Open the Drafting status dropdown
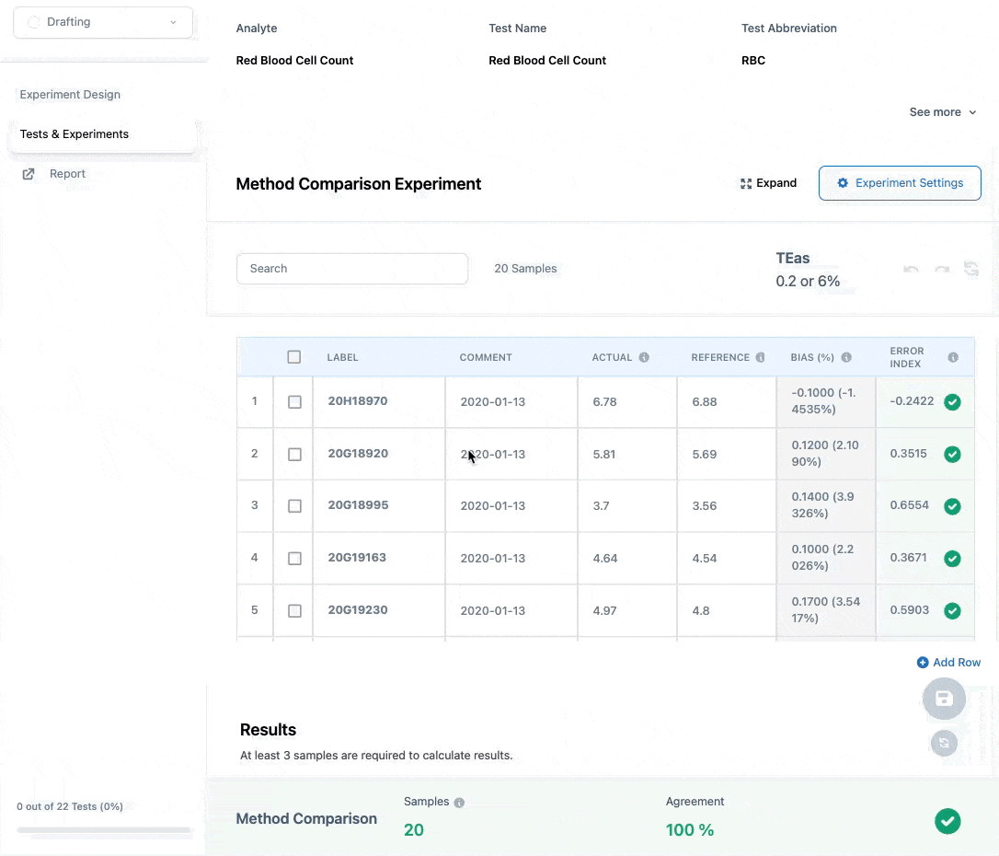 pos(103,22)
